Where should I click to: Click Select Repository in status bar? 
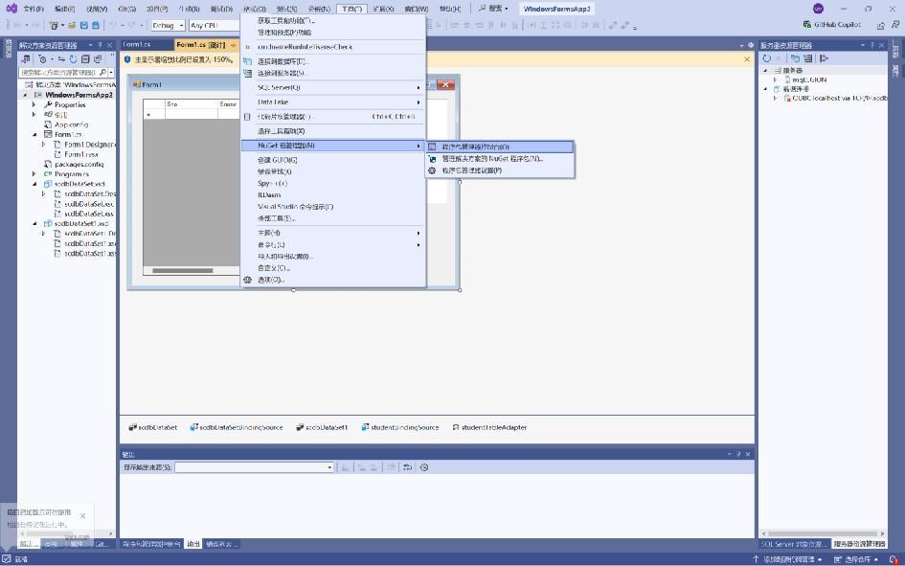click(x=856, y=559)
